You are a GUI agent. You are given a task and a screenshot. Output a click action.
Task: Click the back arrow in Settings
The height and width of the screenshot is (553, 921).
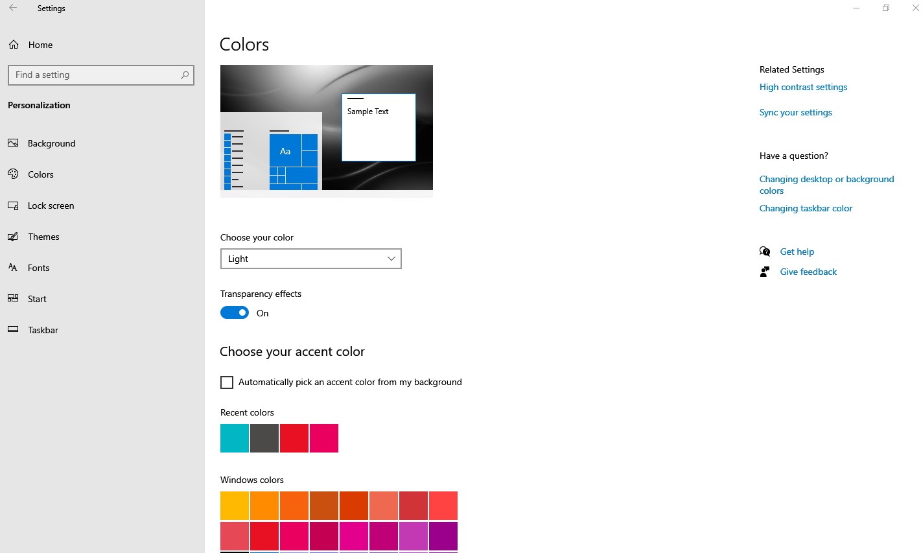13,8
